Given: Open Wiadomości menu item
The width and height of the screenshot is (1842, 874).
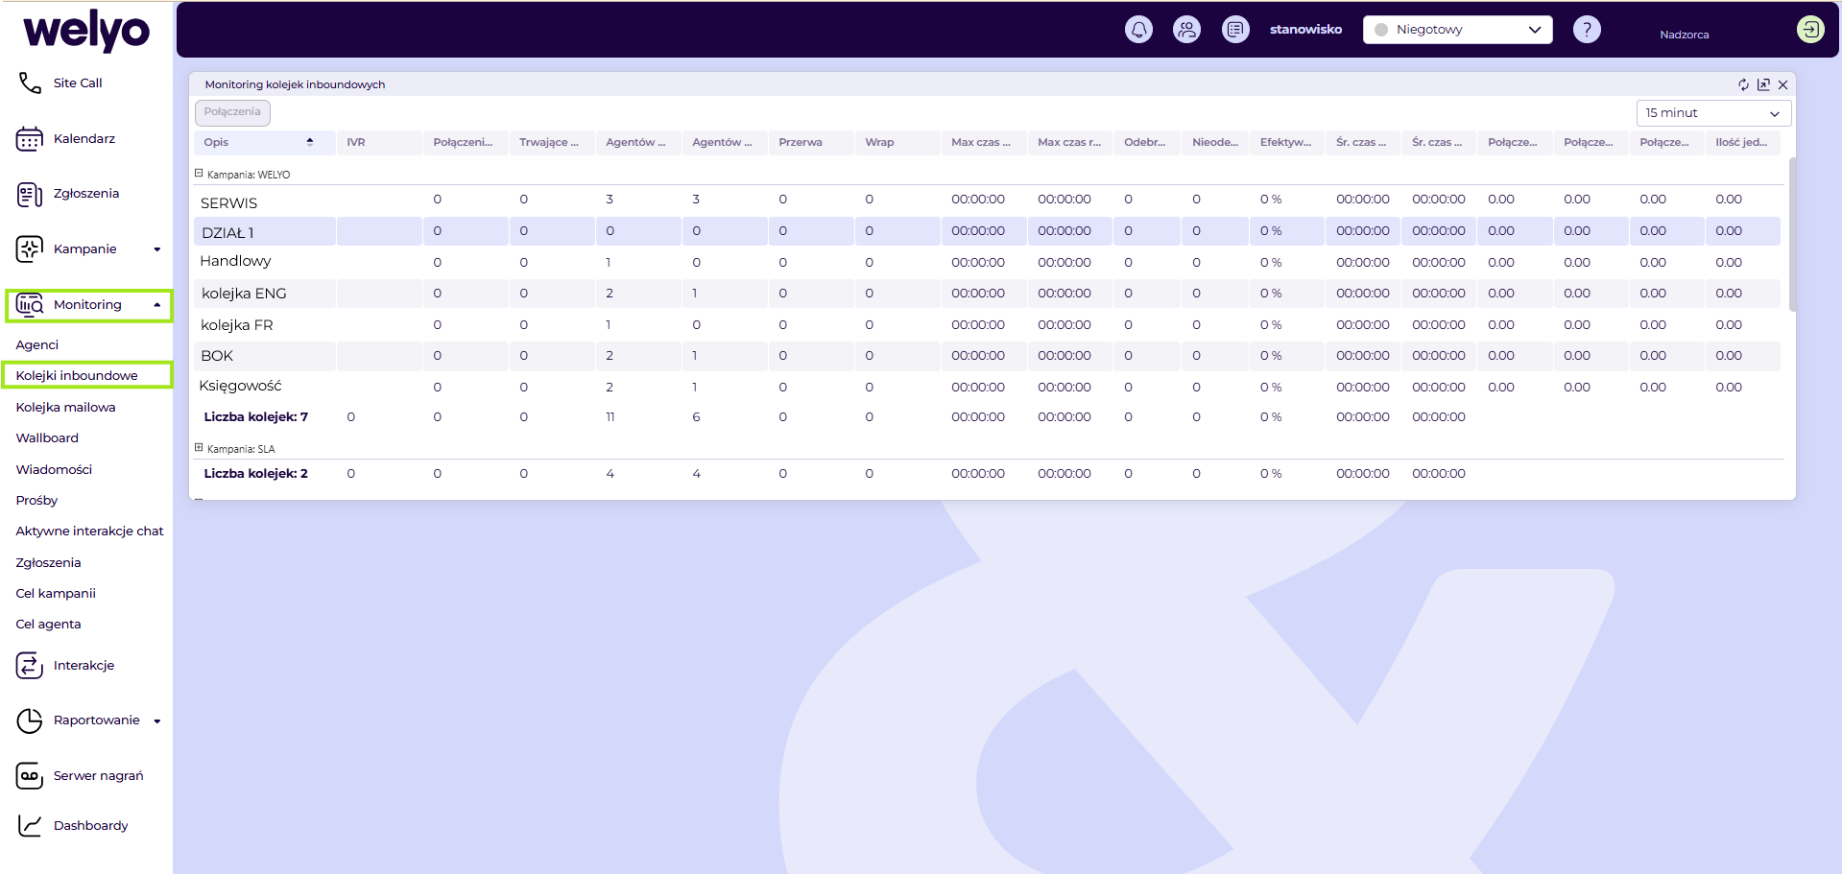Looking at the screenshot, I should (54, 470).
